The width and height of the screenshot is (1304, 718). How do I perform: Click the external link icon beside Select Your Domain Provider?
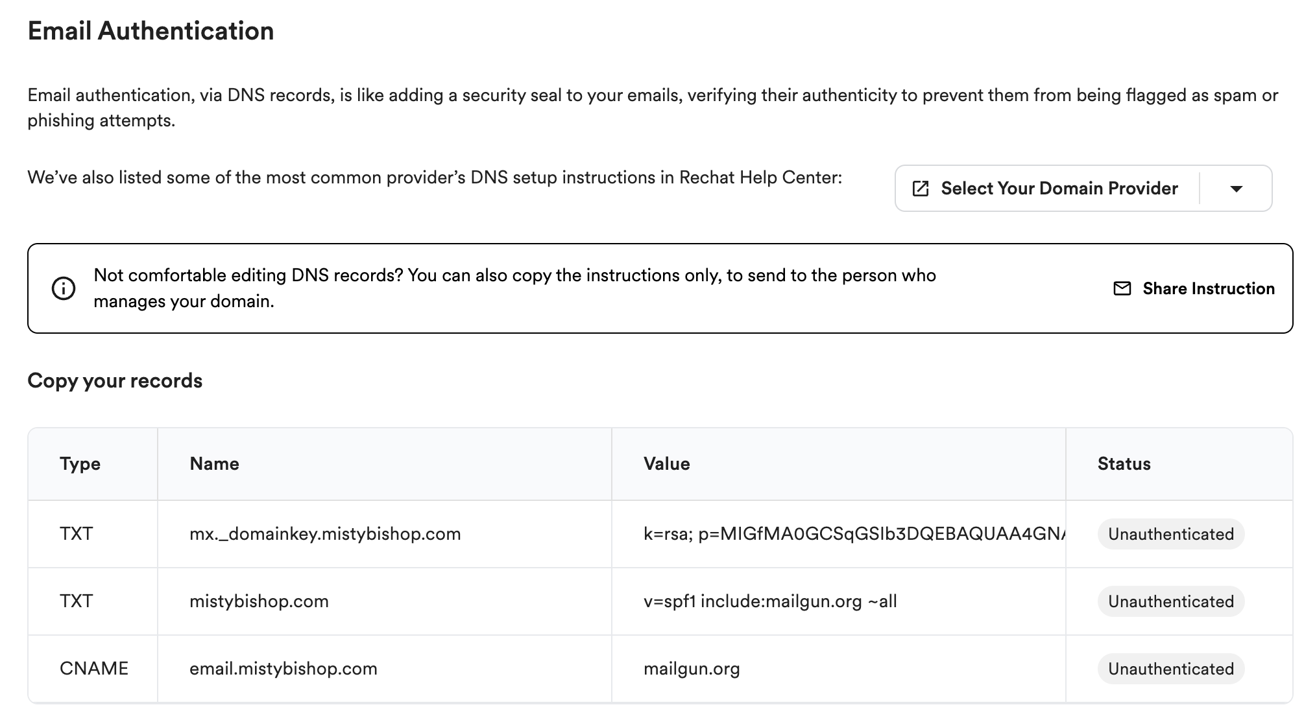920,189
